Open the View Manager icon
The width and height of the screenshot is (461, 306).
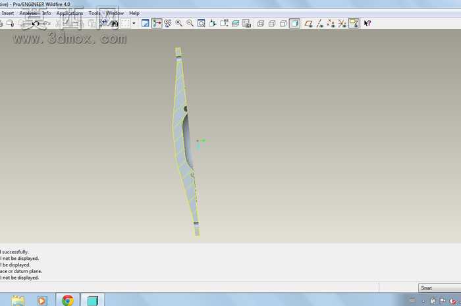tap(247, 24)
